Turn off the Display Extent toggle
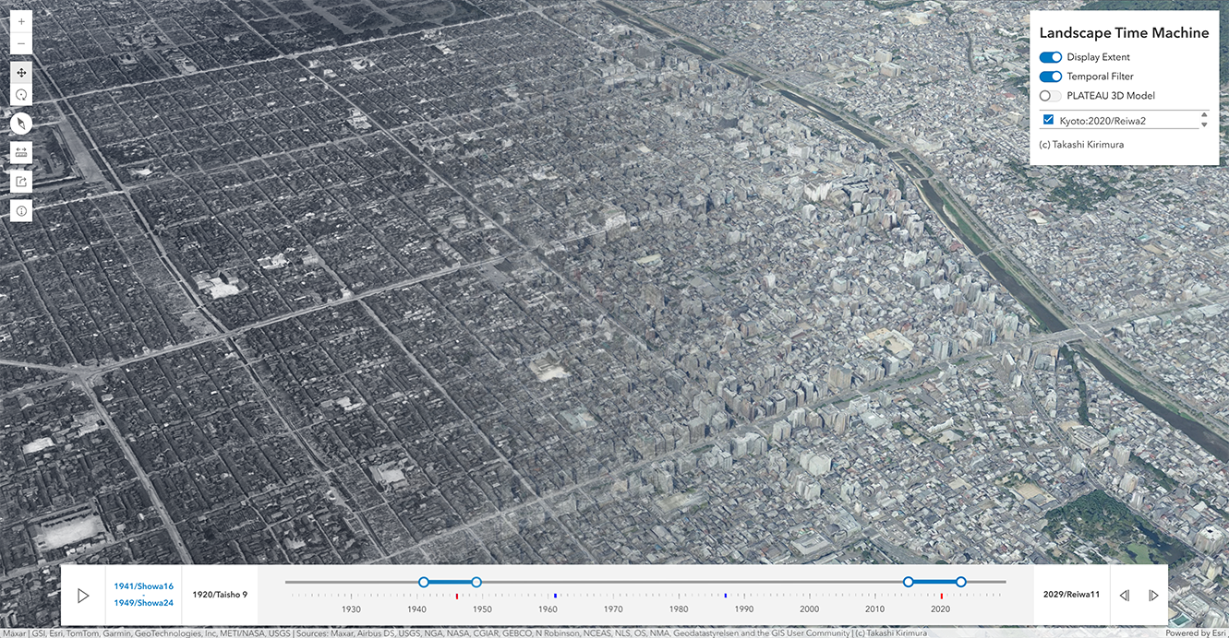The height and width of the screenshot is (638, 1229). (1050, 57)
